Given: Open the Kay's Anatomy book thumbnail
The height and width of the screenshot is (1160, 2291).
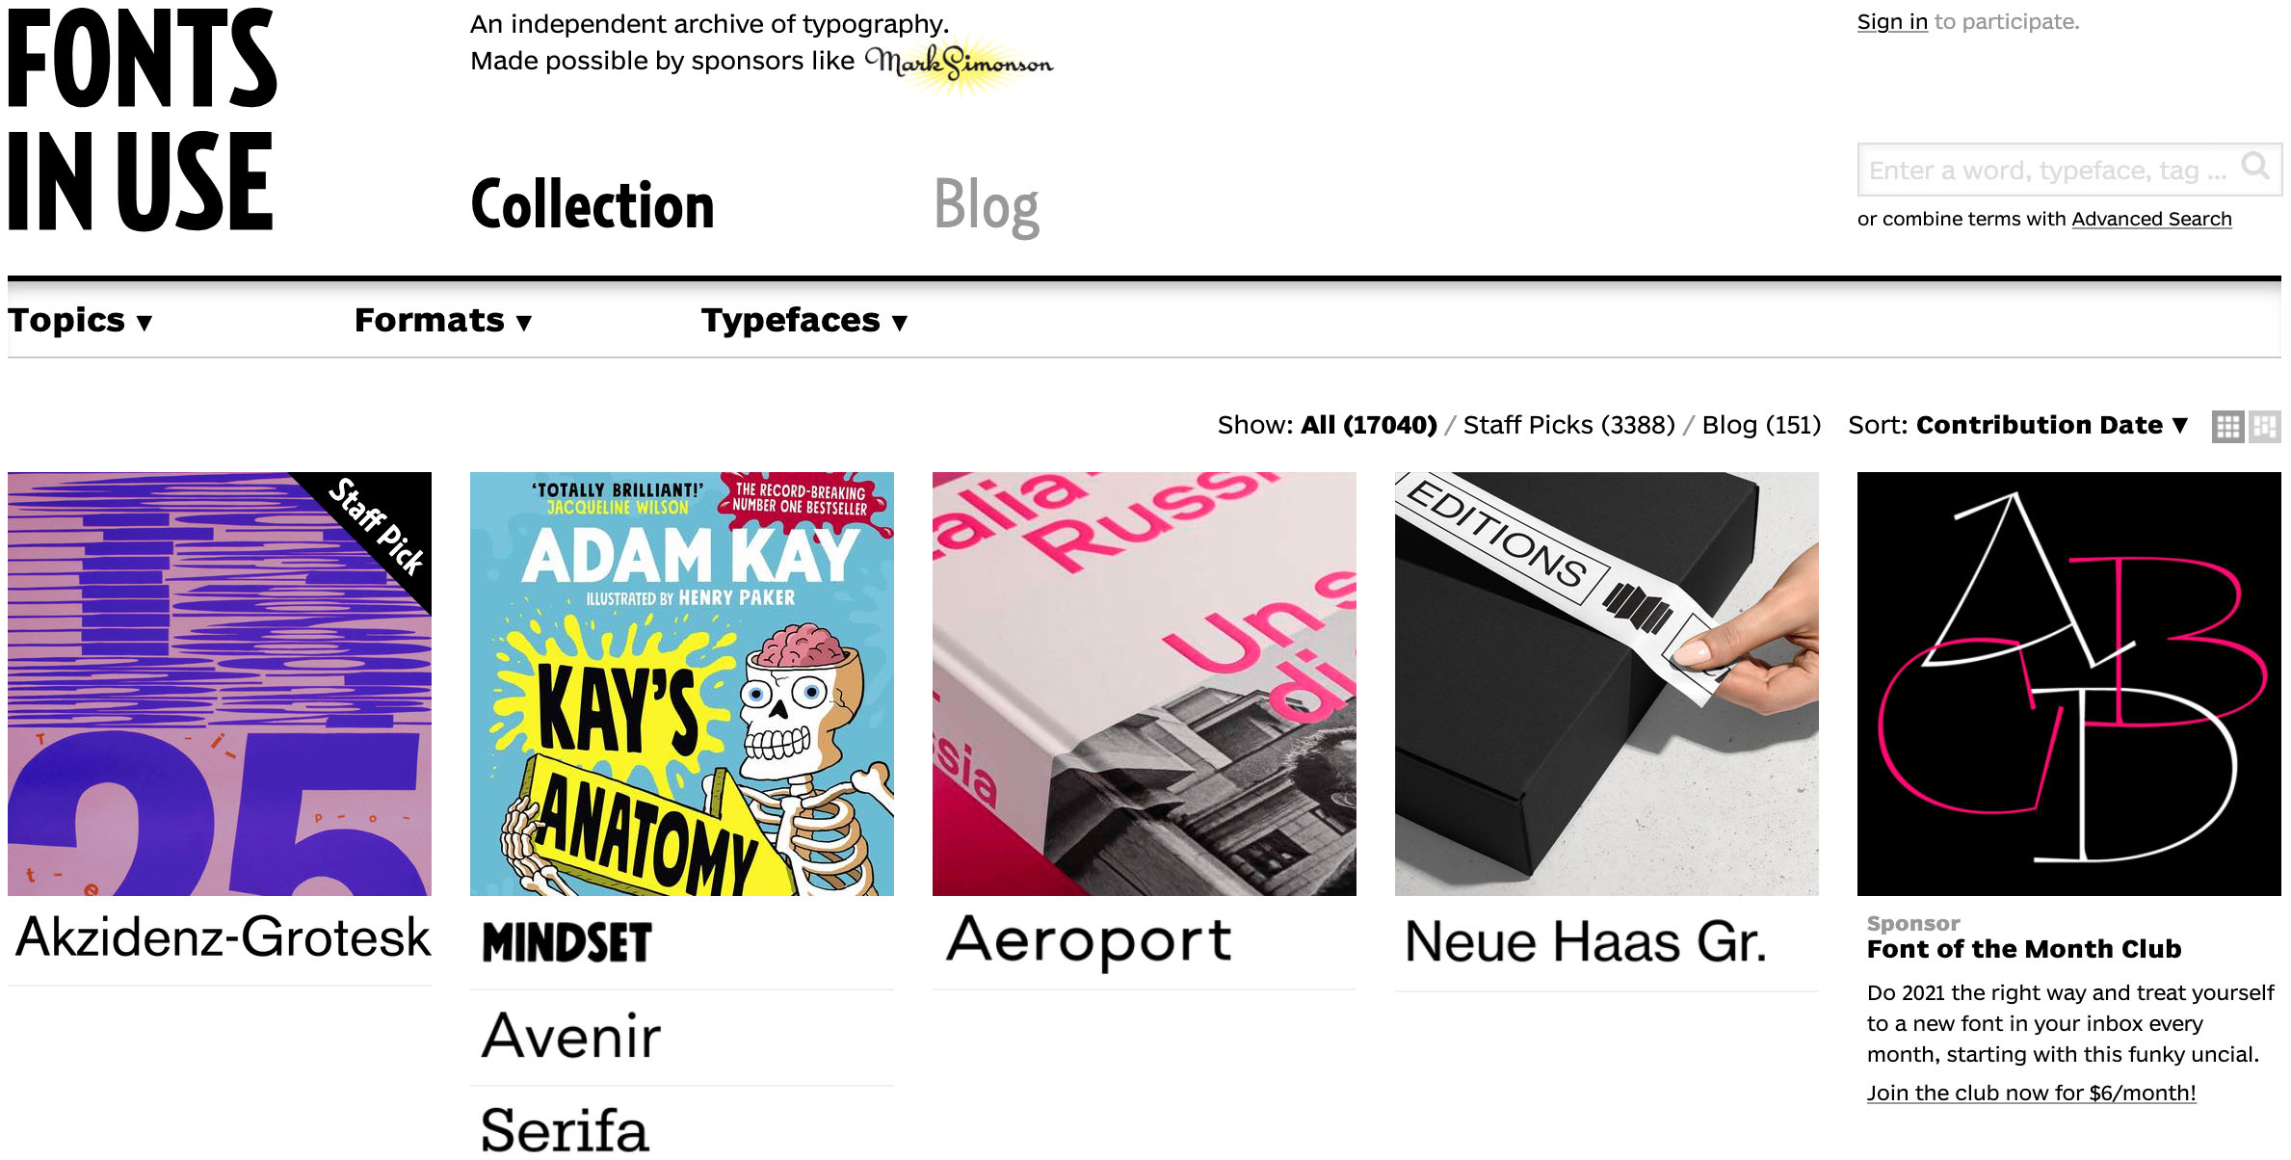Looking at the screenshot, I should tap(682, 684).
